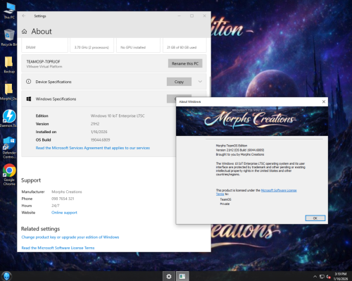This screenshot has width=352, height=281.
Task: Open the Morphs folder desktop icon
Action: (x=9, y=92)
